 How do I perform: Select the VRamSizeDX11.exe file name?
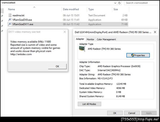[x=23, y=24]
